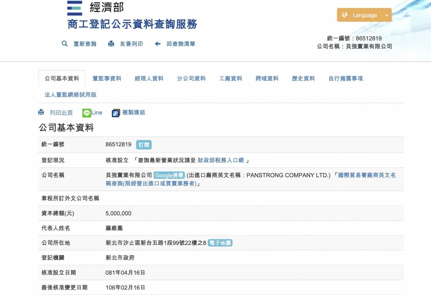Open the 法人董監網絡試用版 tab
Image resolution: width=431 pixels, height=295 pixels.
pyautogui.click(x=71, y=95)
